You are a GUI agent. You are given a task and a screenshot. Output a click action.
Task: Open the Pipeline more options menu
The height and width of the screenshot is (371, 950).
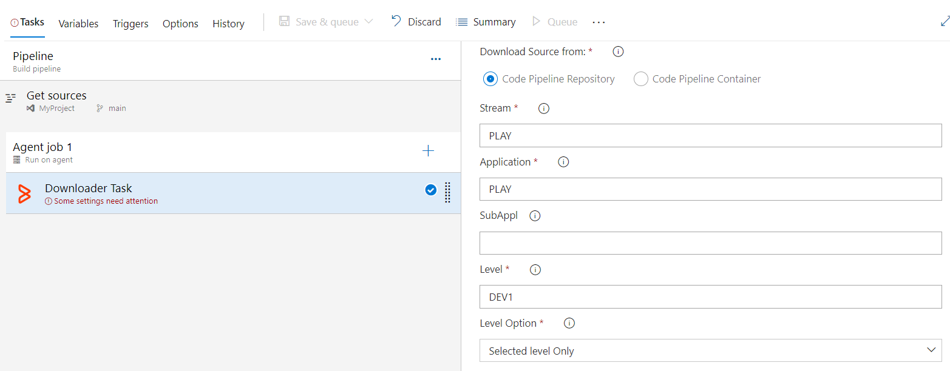point(435,59)
